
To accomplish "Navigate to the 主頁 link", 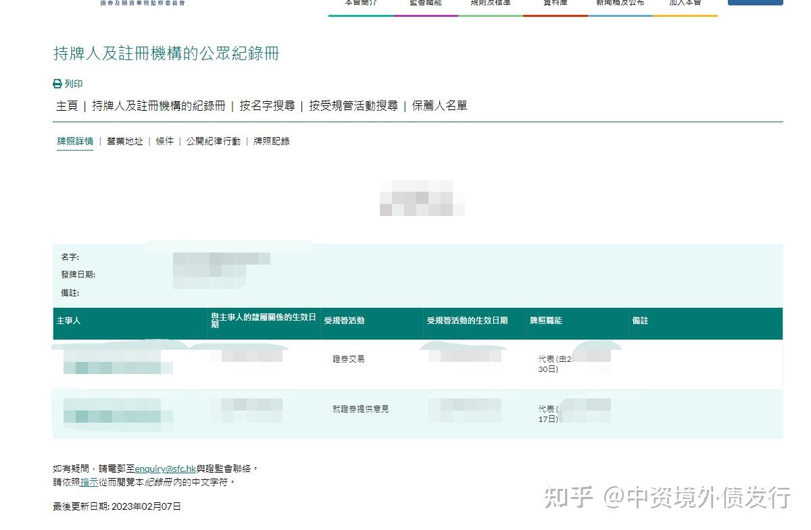I will click(x=66, y=105).
